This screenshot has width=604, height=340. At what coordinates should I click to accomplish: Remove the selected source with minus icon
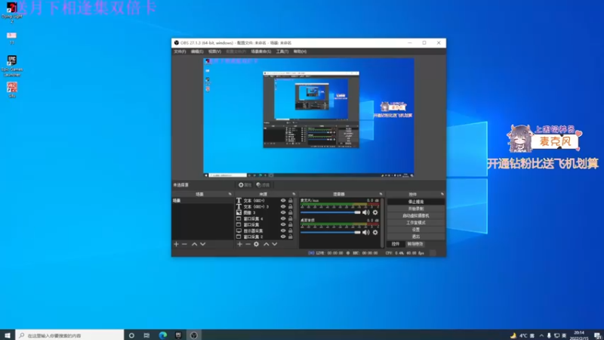[248, 244]
